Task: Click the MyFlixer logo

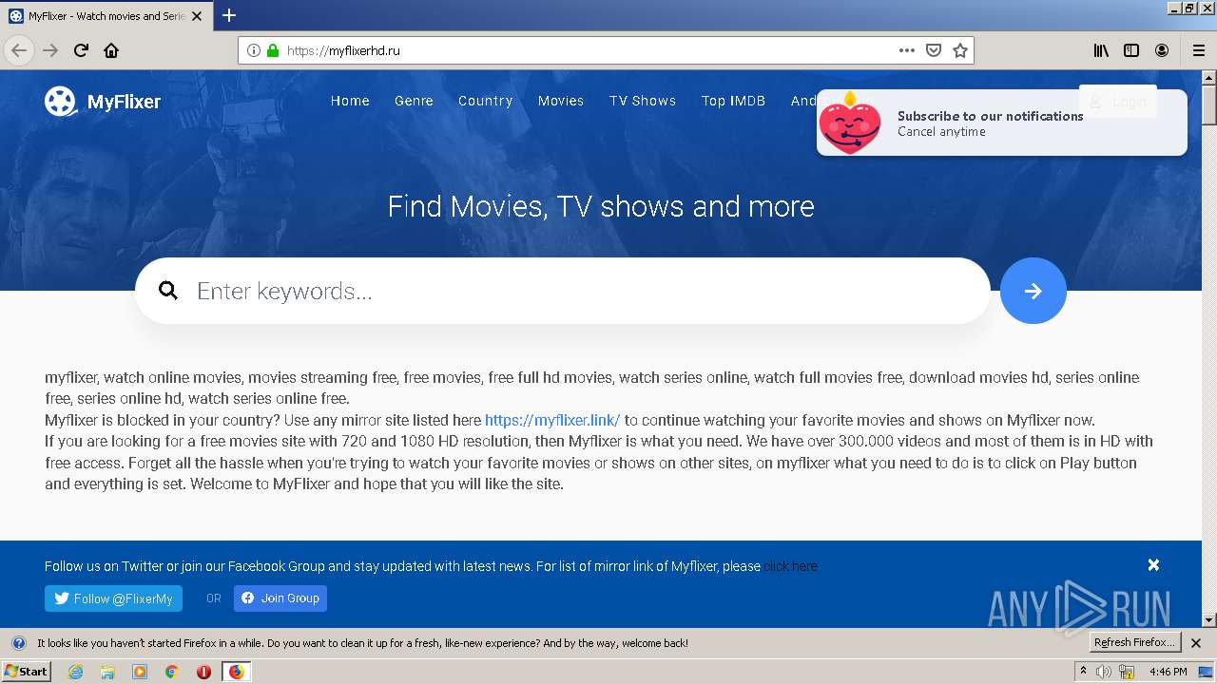Action: tap(103, 101)
